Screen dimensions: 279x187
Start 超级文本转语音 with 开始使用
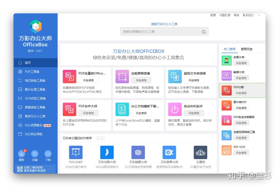[x=194, y=80]
